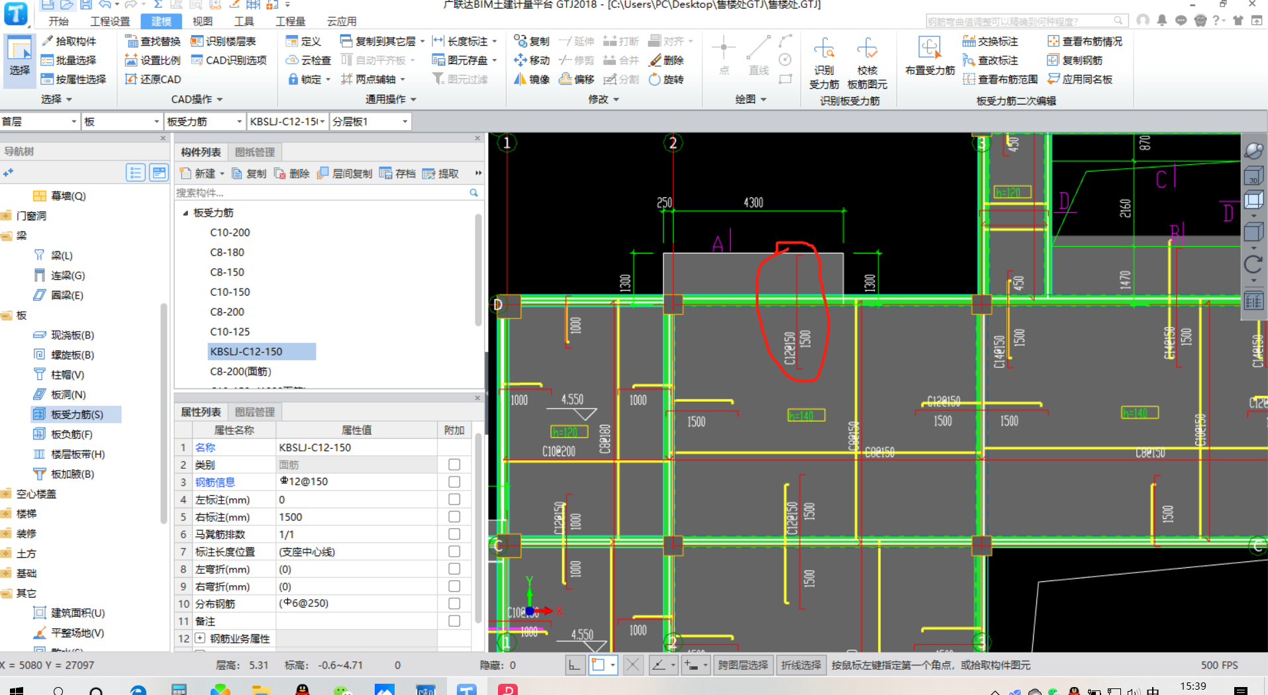Screen dimensions: 1268x695
Task: Click 校核板筋图元 check slab rebar
Action: (x=867, y=64)
